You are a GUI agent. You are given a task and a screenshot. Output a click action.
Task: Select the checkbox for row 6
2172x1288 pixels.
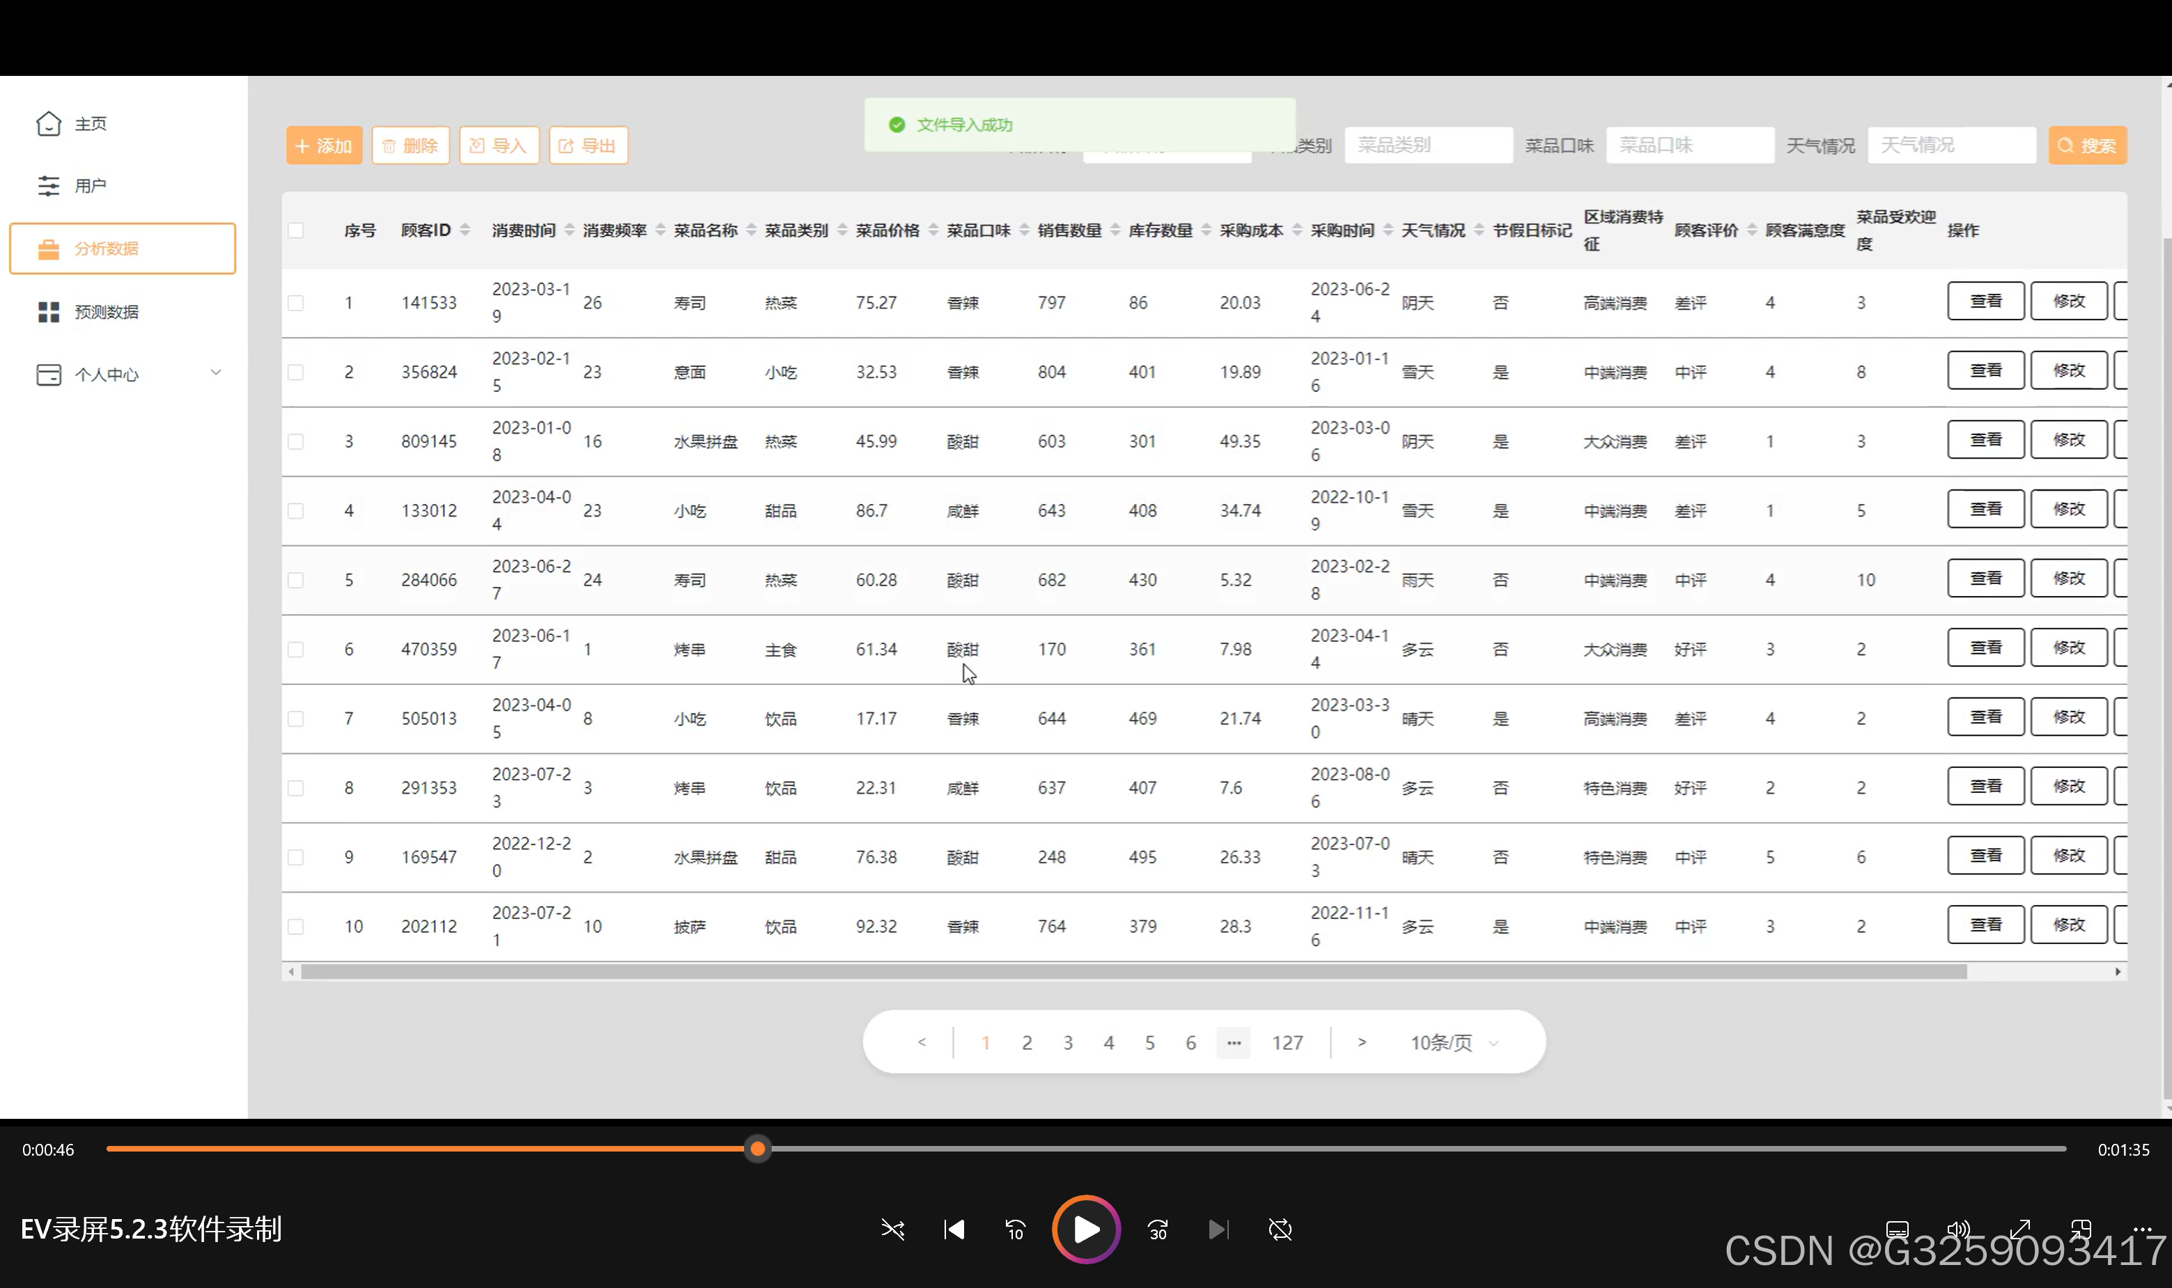point(296,649)
